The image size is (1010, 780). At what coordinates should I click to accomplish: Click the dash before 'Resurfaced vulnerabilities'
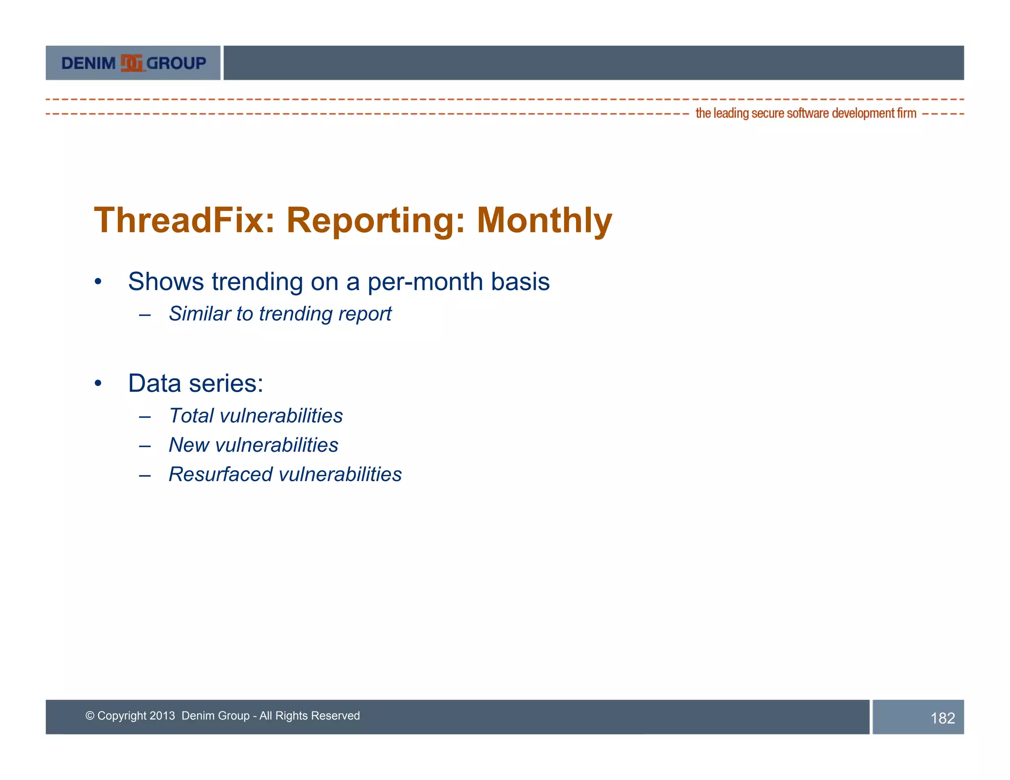coord(144,475)
